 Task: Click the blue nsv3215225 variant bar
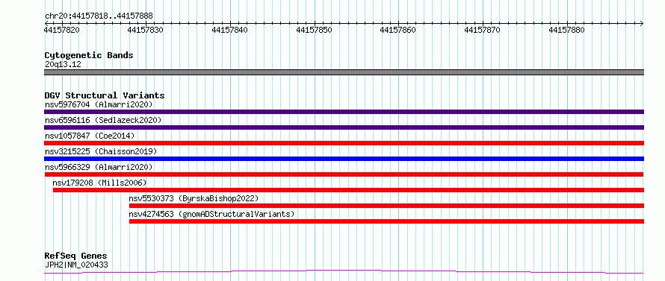coord(344,159)
